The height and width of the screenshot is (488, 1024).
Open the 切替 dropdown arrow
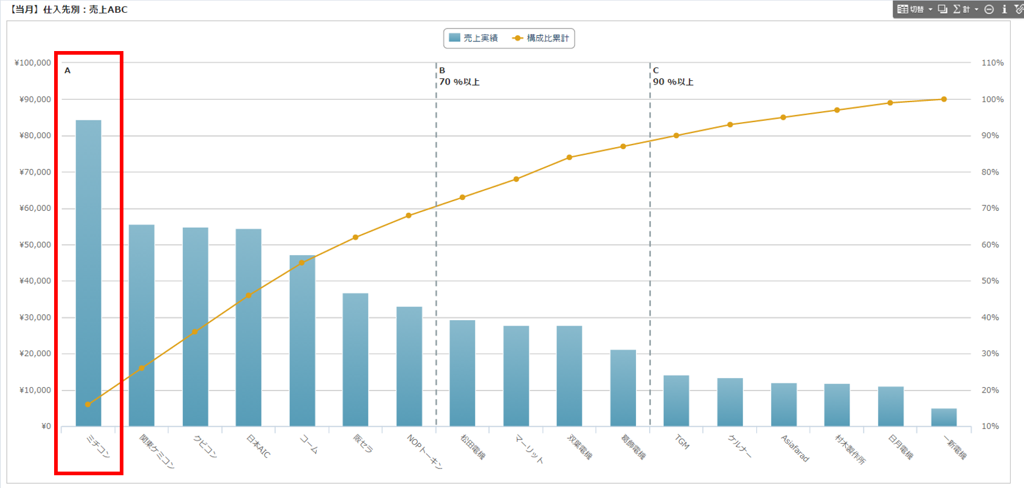click(x=930, y=9)
